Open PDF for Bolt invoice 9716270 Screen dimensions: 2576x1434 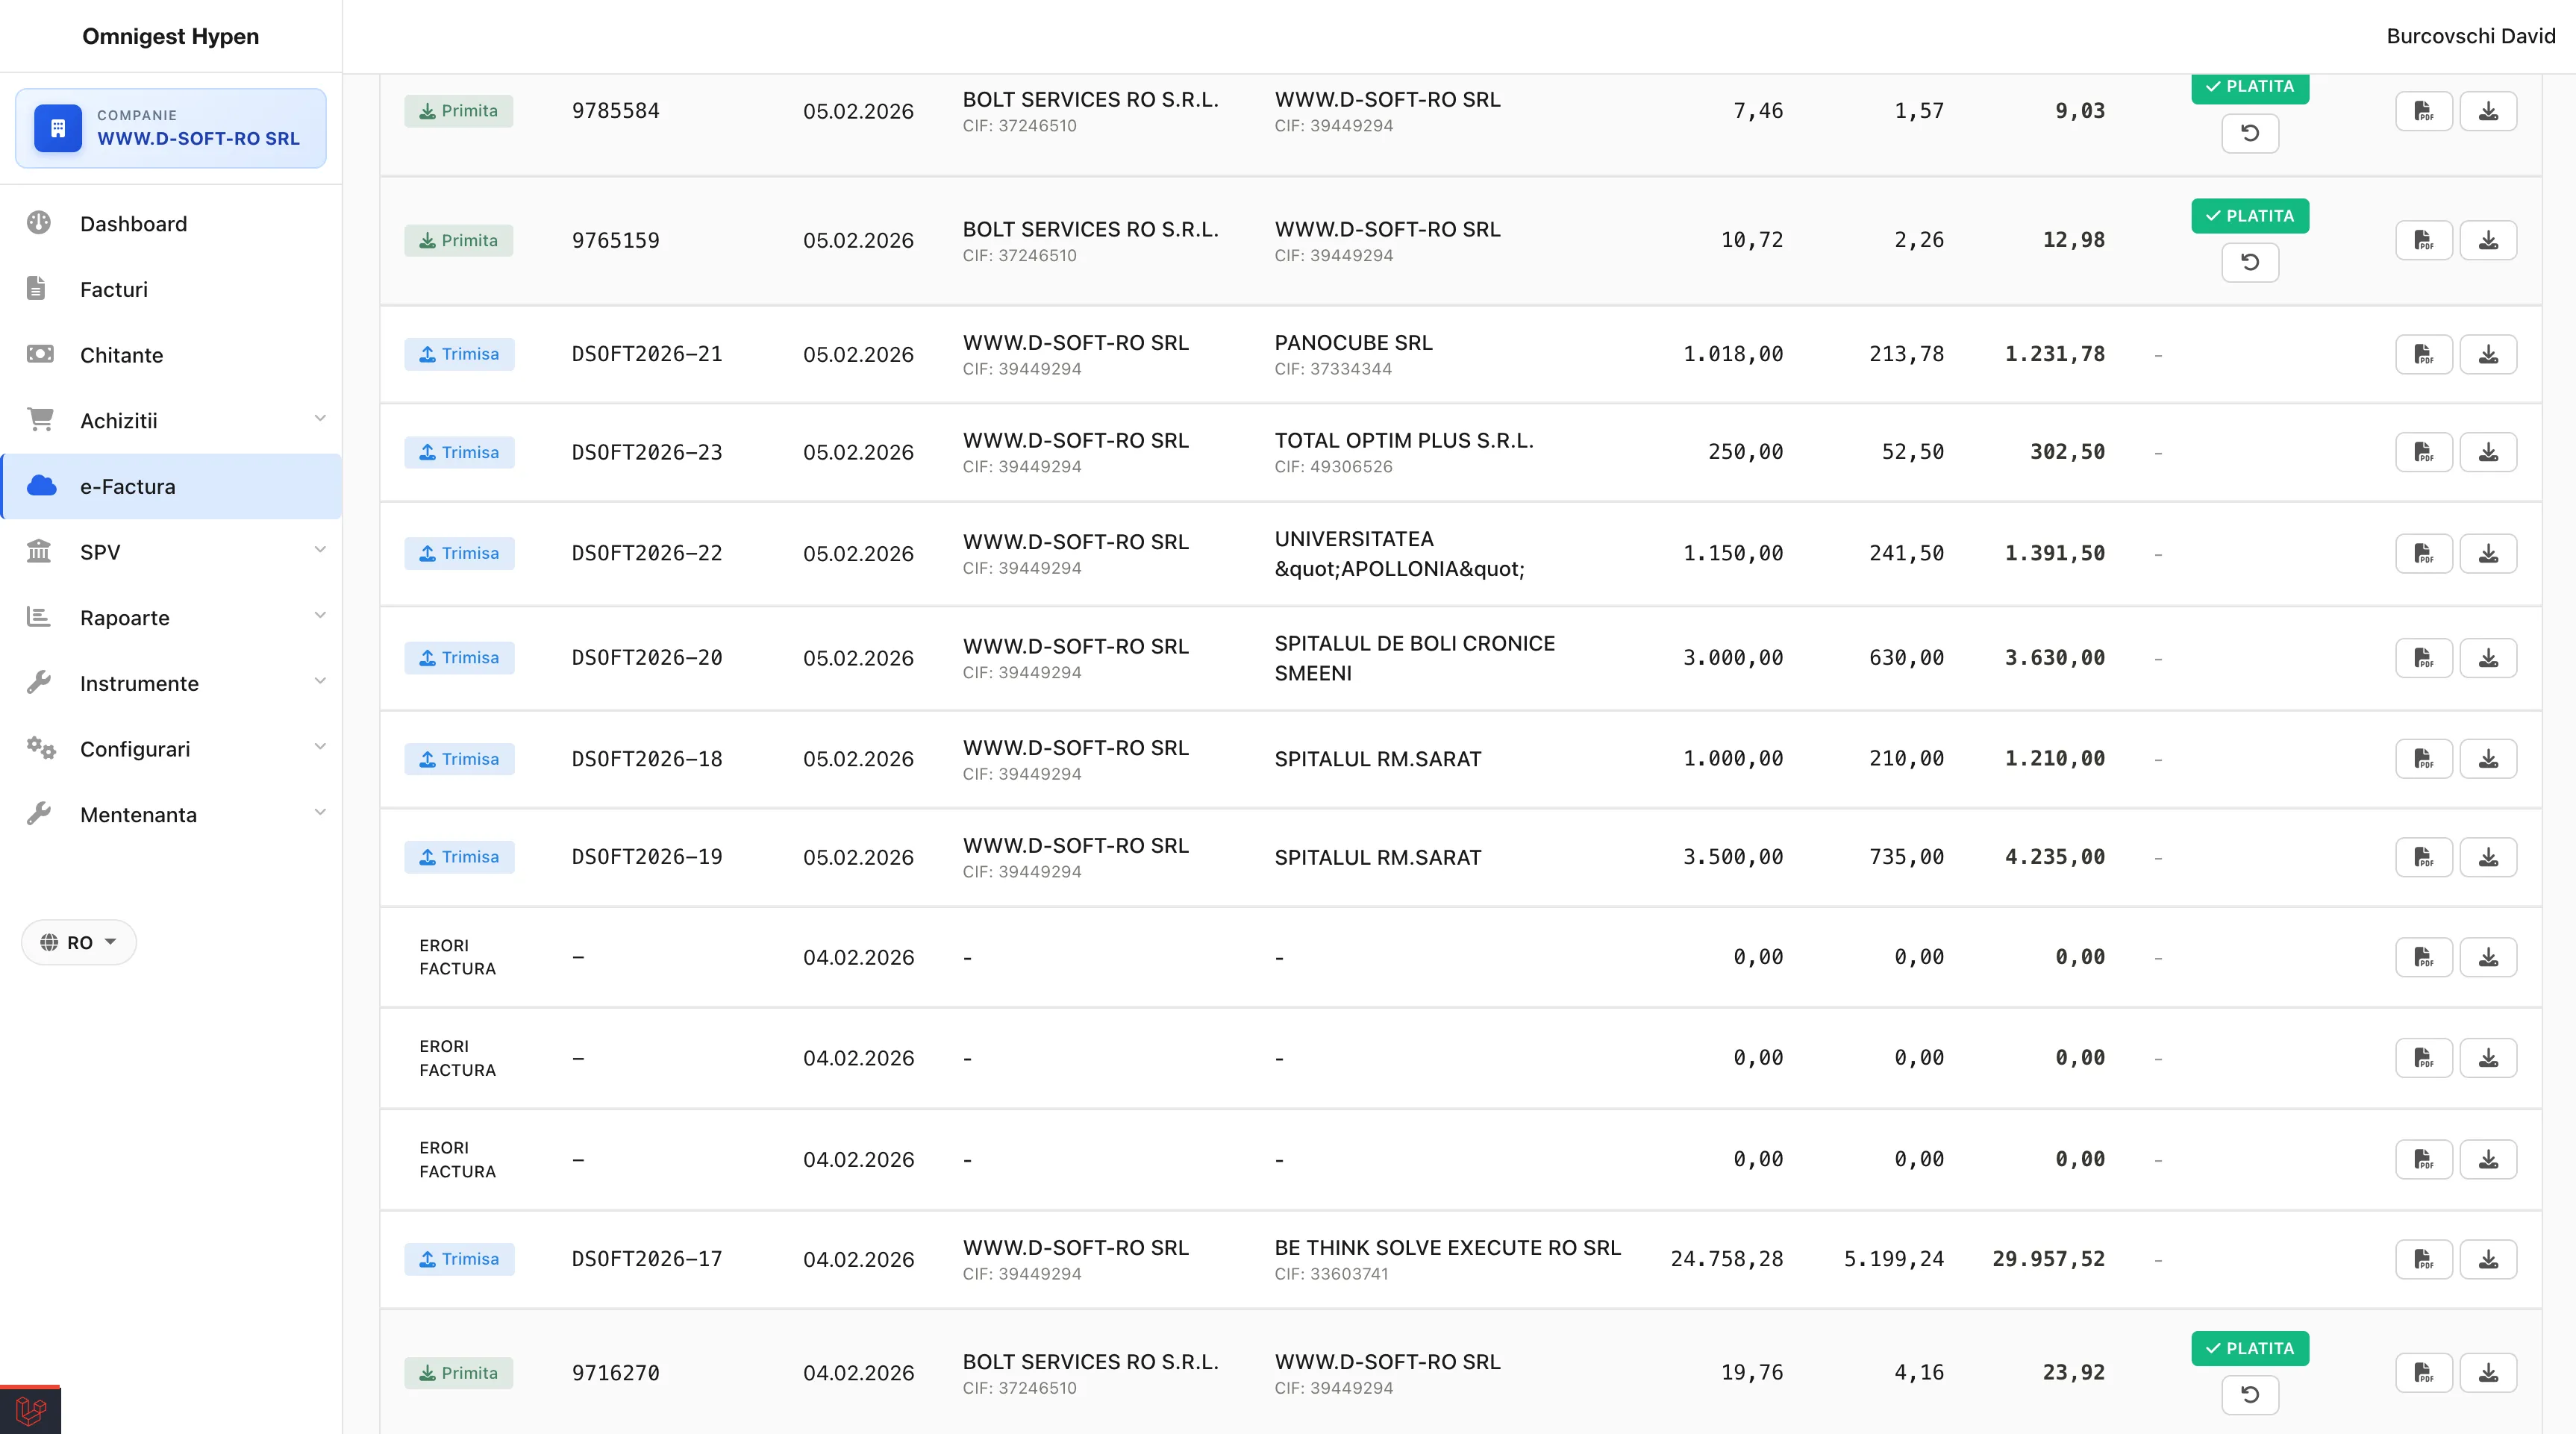coord(2423,1372)
